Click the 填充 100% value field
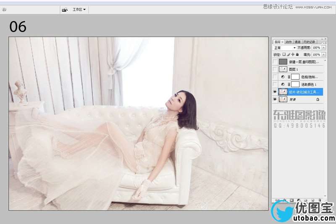336x224 pixels. click(x=317, y=55)
